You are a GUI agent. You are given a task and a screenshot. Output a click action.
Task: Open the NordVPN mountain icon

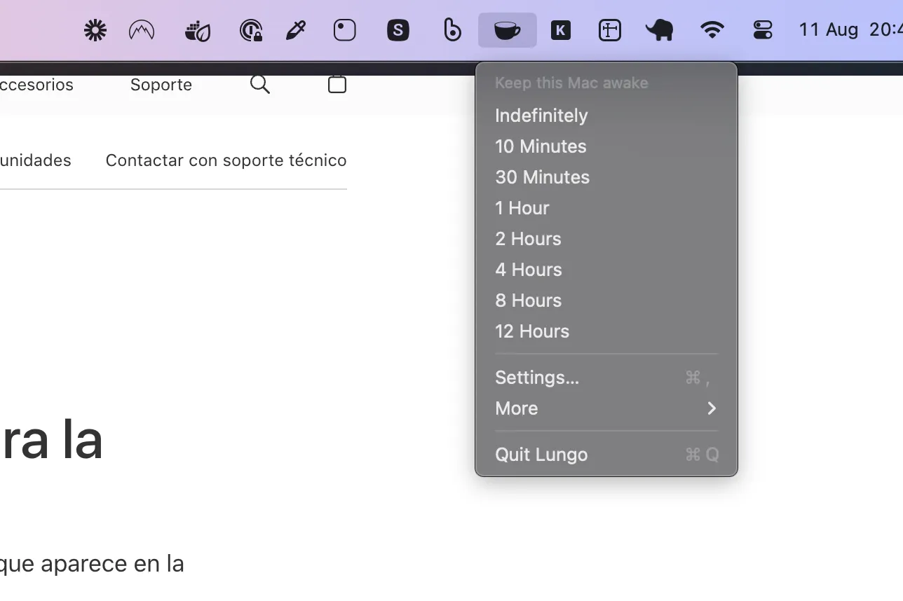(142, 29)
